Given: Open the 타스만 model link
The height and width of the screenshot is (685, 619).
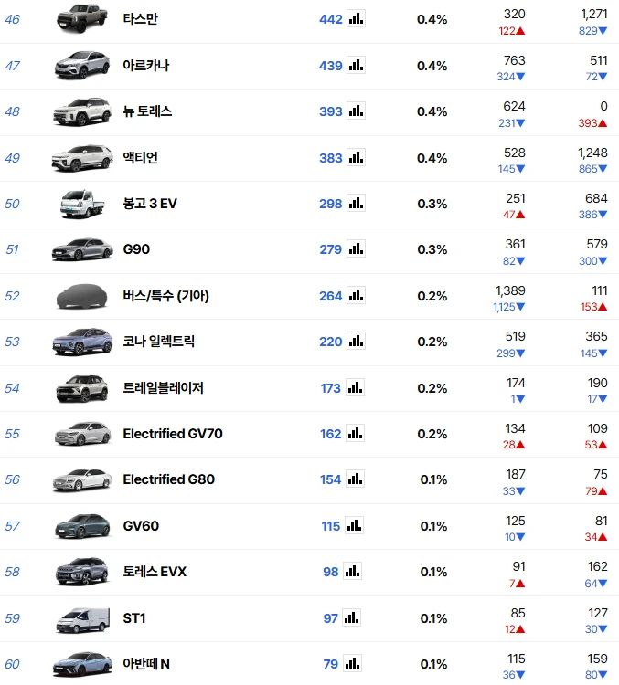Looking at the screenshot, I should 141,19.
